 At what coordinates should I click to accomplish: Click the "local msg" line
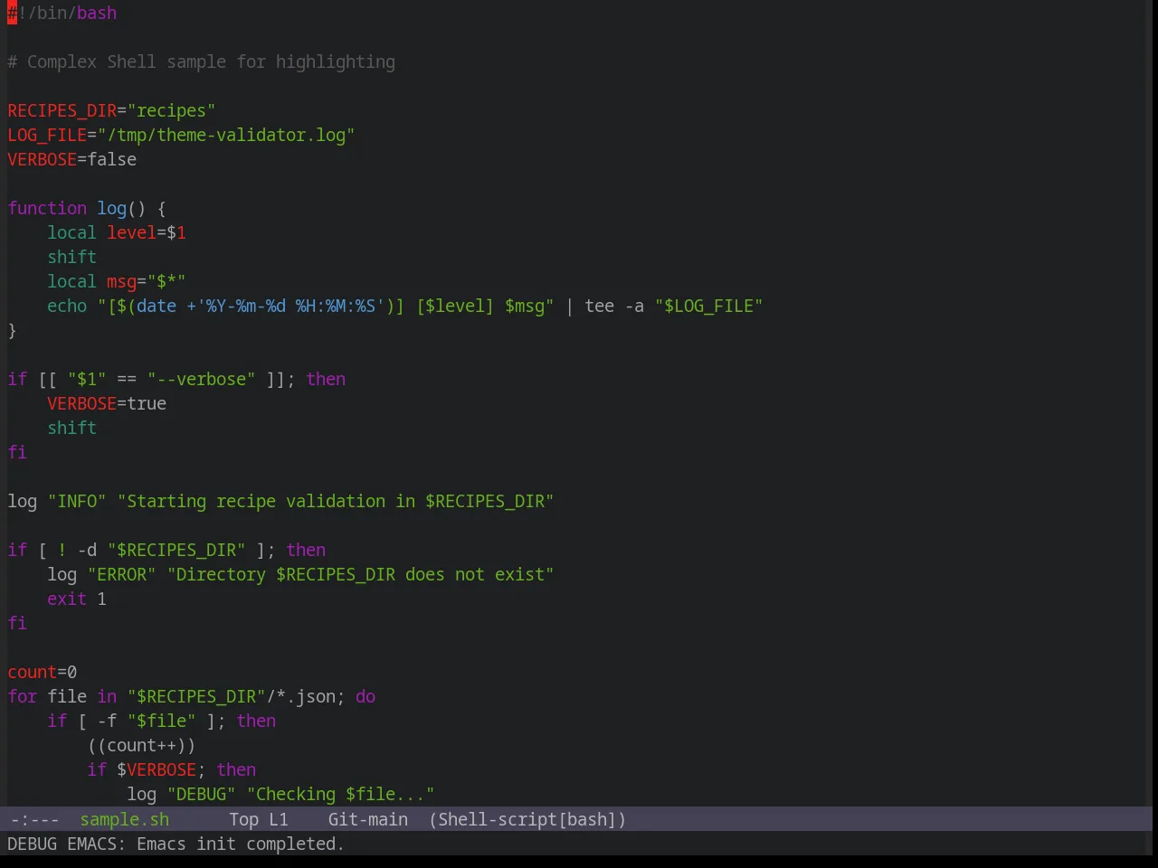(x=117, y=281)
